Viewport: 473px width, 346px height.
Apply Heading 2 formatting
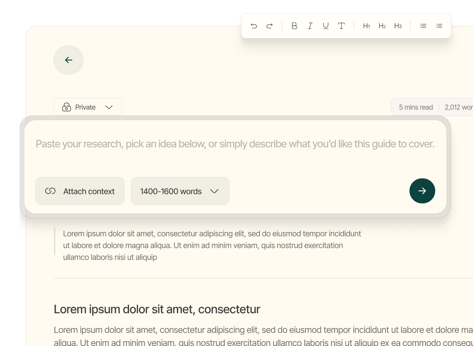coord(382,26)
